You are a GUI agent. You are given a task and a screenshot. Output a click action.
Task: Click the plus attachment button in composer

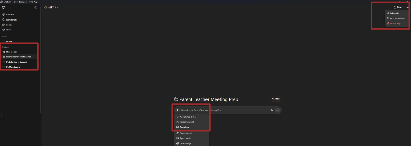[x=177, y=110]
